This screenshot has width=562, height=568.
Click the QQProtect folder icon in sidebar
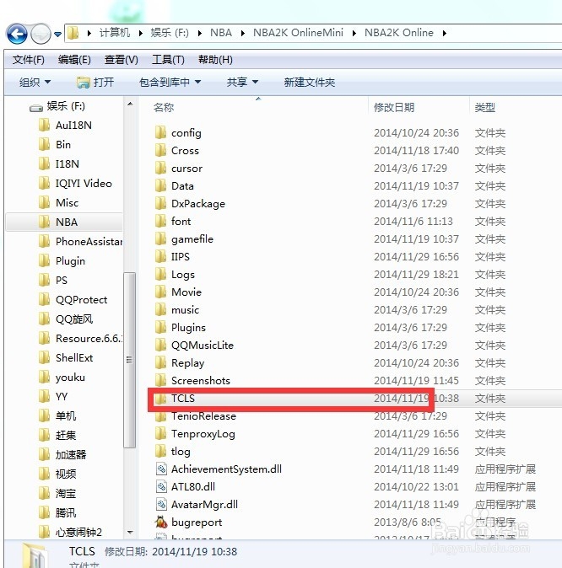[x=44, y=299]
